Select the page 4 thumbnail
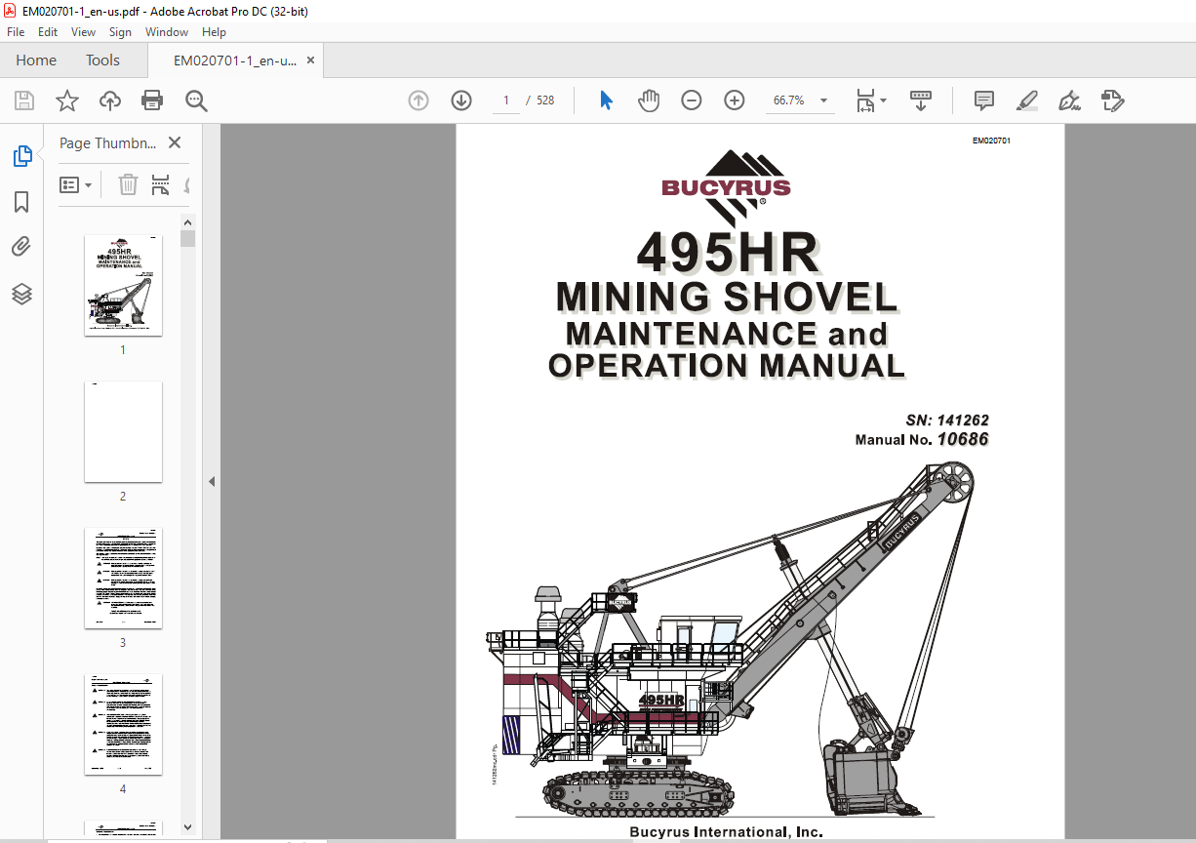Screen dimensions: 1196x843 point(123,724)
